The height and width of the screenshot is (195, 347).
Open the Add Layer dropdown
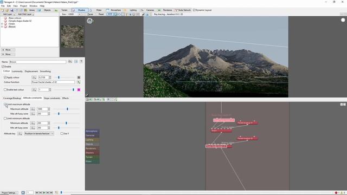pyautogui.click(x=8, y=15)
